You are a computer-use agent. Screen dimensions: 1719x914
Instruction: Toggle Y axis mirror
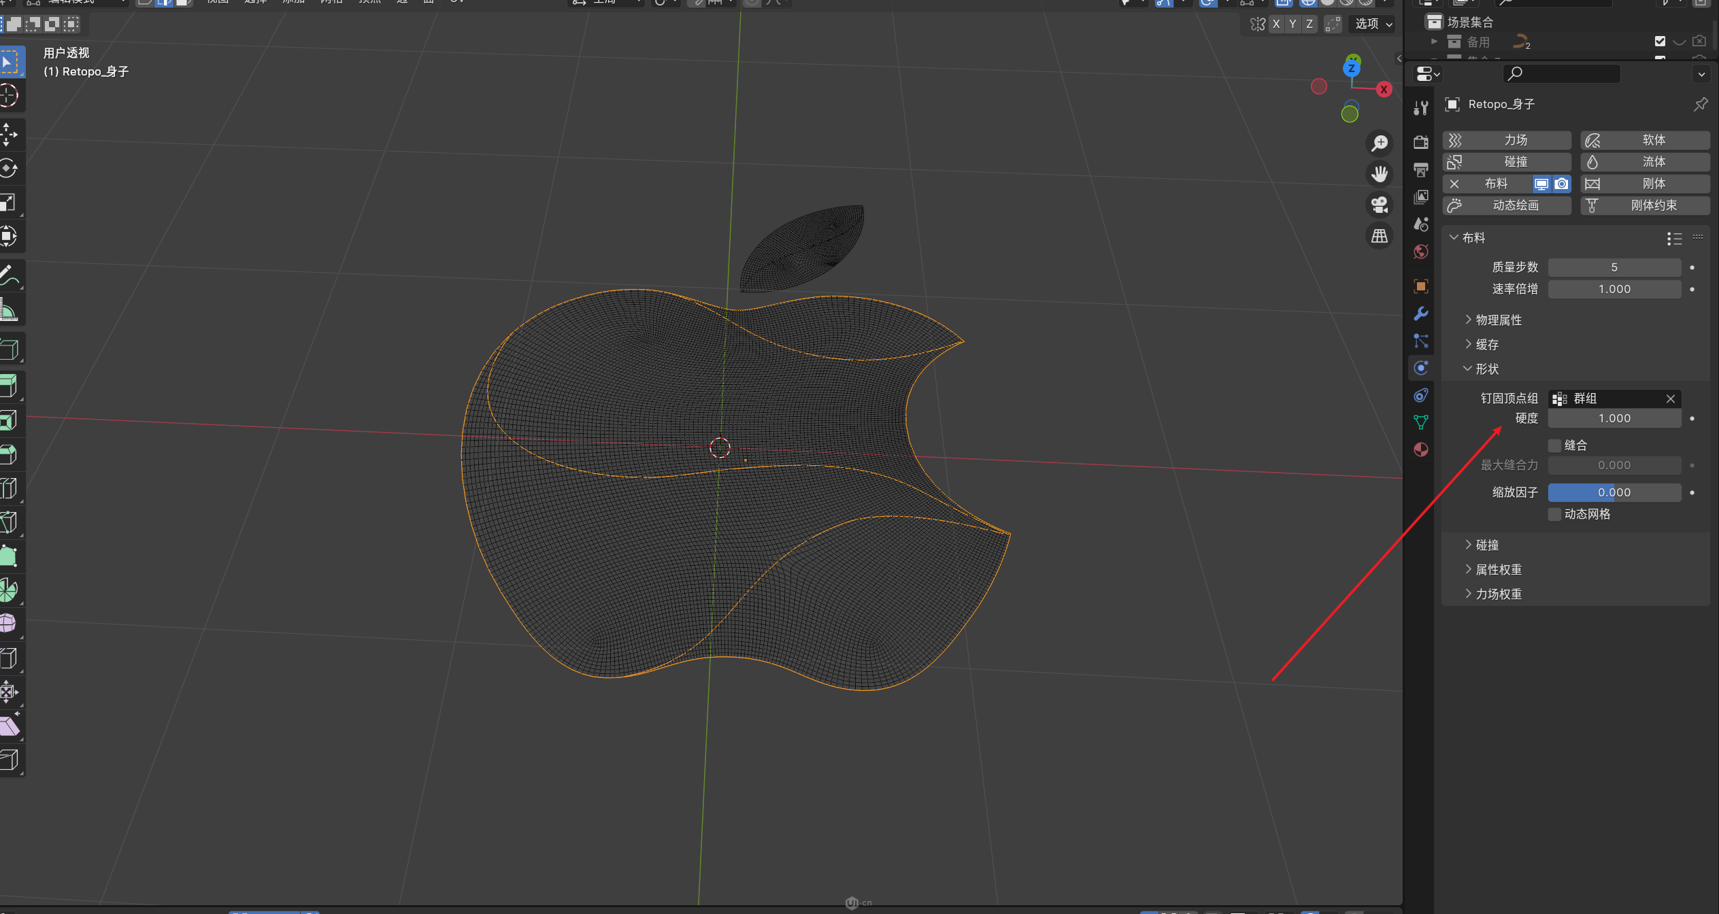click(1292, 24)
